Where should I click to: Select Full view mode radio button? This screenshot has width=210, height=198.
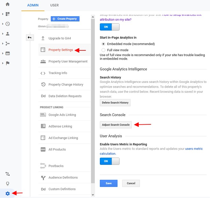(103, 50)
